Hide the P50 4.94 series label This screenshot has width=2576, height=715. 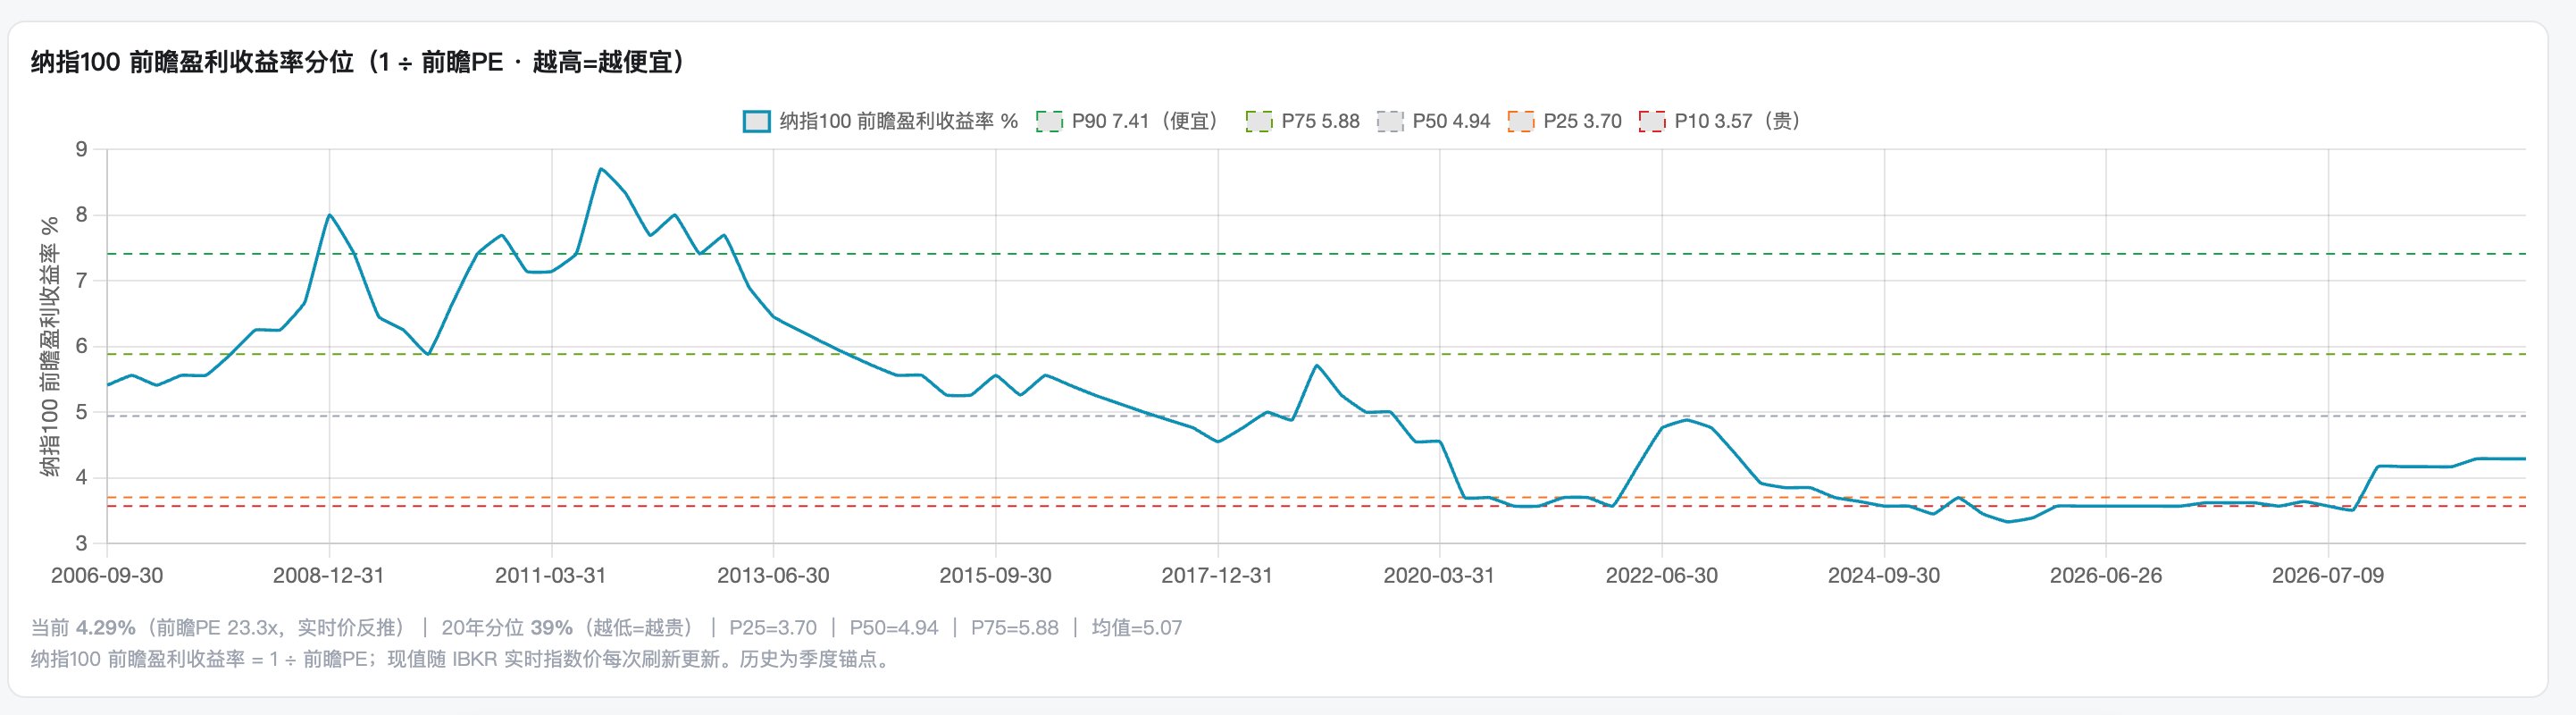pyautogui.click(x=1451, y=122)
